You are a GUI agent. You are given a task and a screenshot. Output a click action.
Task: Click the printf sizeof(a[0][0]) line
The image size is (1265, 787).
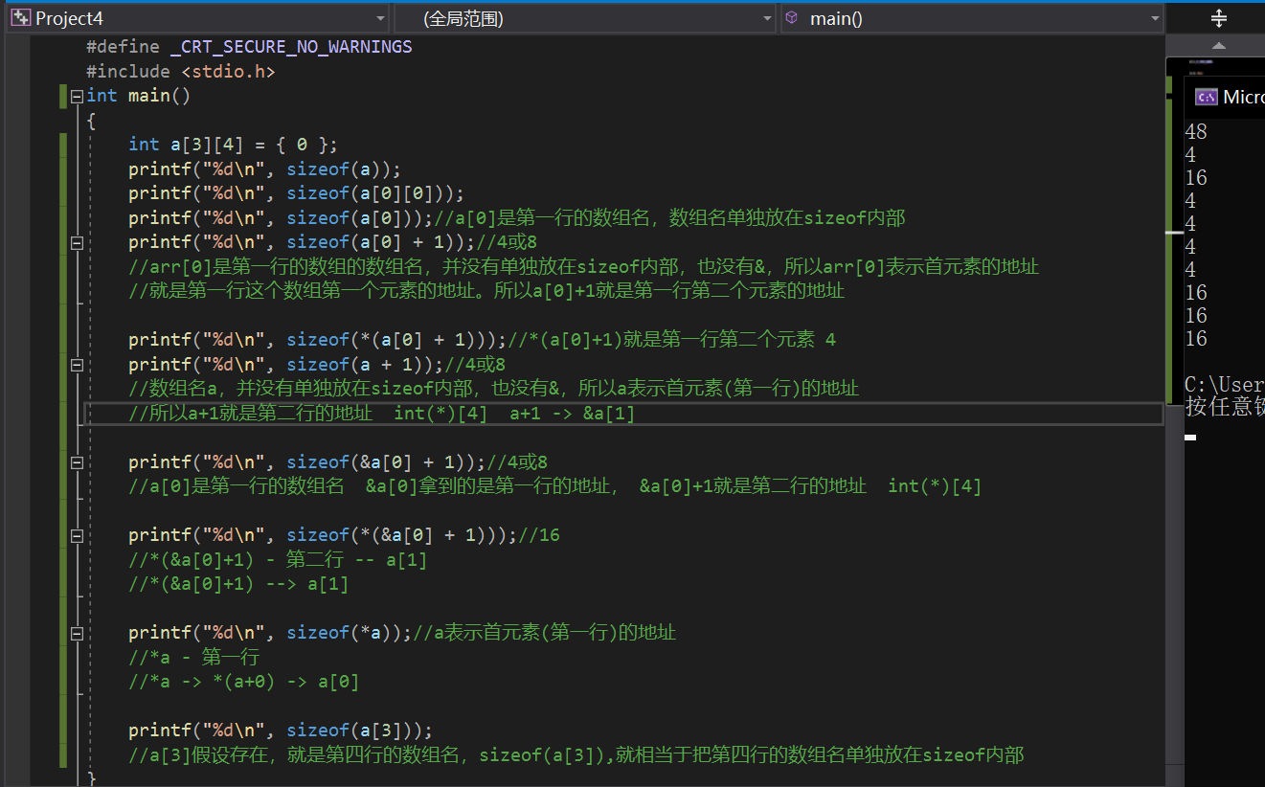[x=297, y=193]
